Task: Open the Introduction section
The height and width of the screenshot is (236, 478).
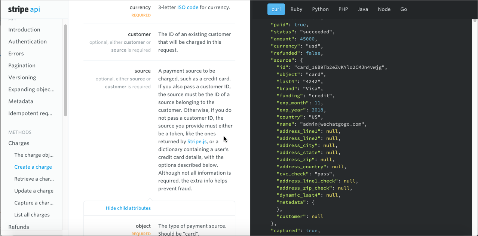Action: [24, 30]
